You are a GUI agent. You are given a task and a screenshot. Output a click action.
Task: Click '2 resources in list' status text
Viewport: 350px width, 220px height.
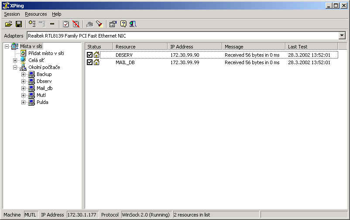[192, 215]
